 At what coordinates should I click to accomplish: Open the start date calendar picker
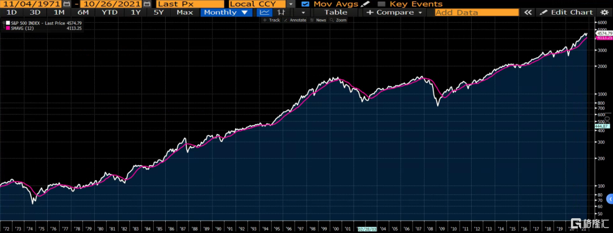tap(68, 4)
